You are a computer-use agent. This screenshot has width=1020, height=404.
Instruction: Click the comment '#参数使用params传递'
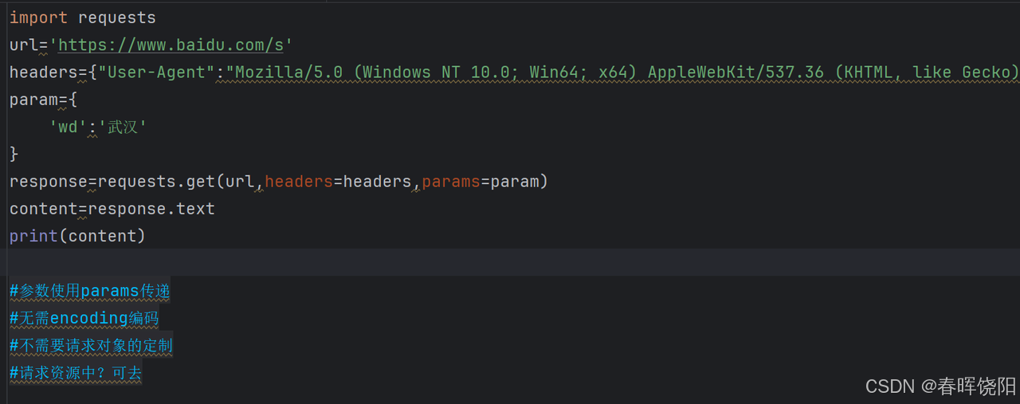(x=90, y=291)
